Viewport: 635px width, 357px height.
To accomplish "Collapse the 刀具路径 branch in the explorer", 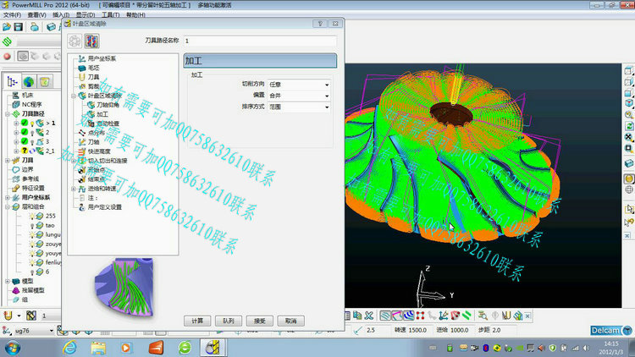I will (8, 113).
